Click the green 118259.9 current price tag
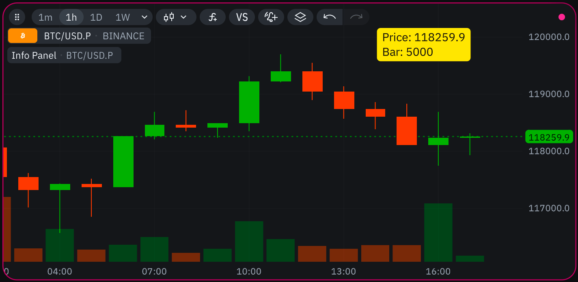Screen dimensions: 578x282 [x=549, y=137]
